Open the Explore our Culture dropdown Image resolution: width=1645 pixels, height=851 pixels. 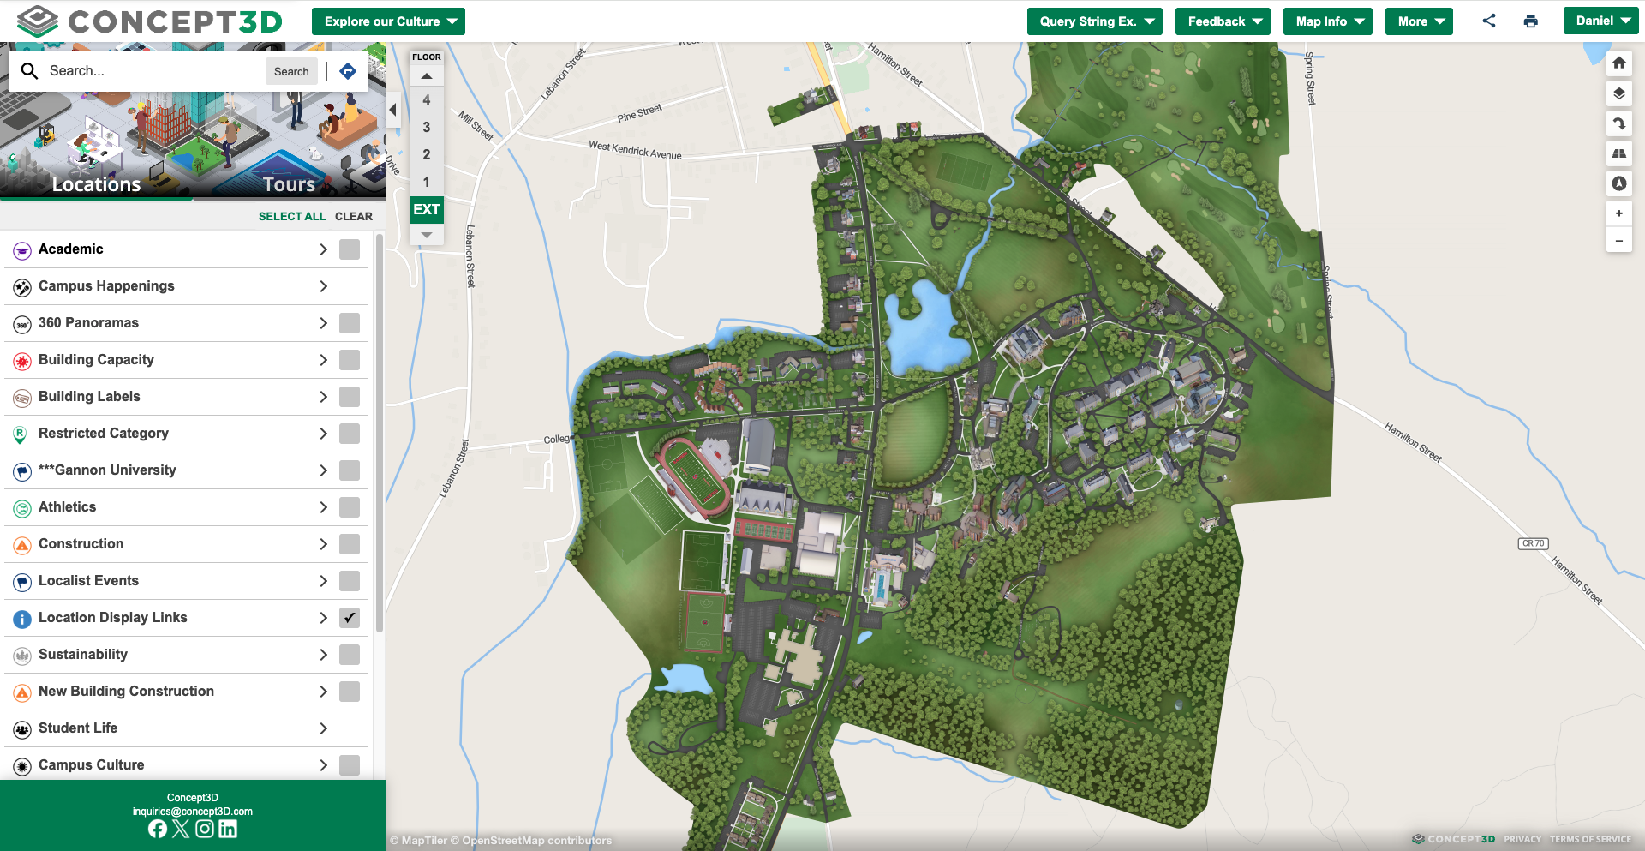(x=388, y=21)
